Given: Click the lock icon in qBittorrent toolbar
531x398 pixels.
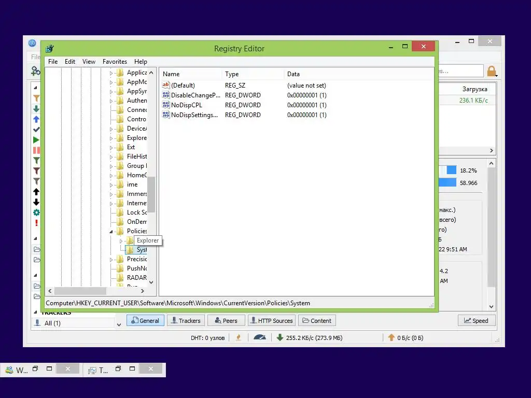Looking at the screenshot, I should tap(492, 71).
